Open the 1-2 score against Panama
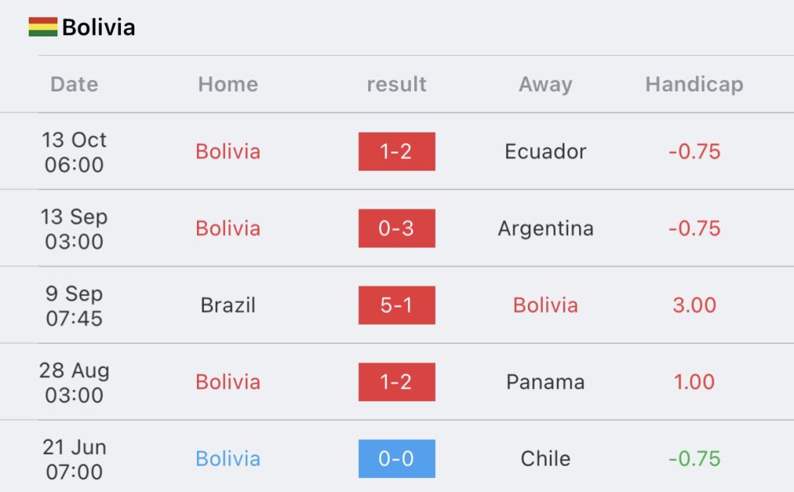Screen dimensions: 794x492 click(x=396, y=382)
